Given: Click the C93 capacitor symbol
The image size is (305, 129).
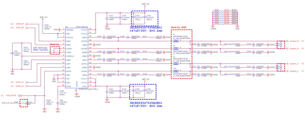Looking at the screenshot, I should (12, 53).
